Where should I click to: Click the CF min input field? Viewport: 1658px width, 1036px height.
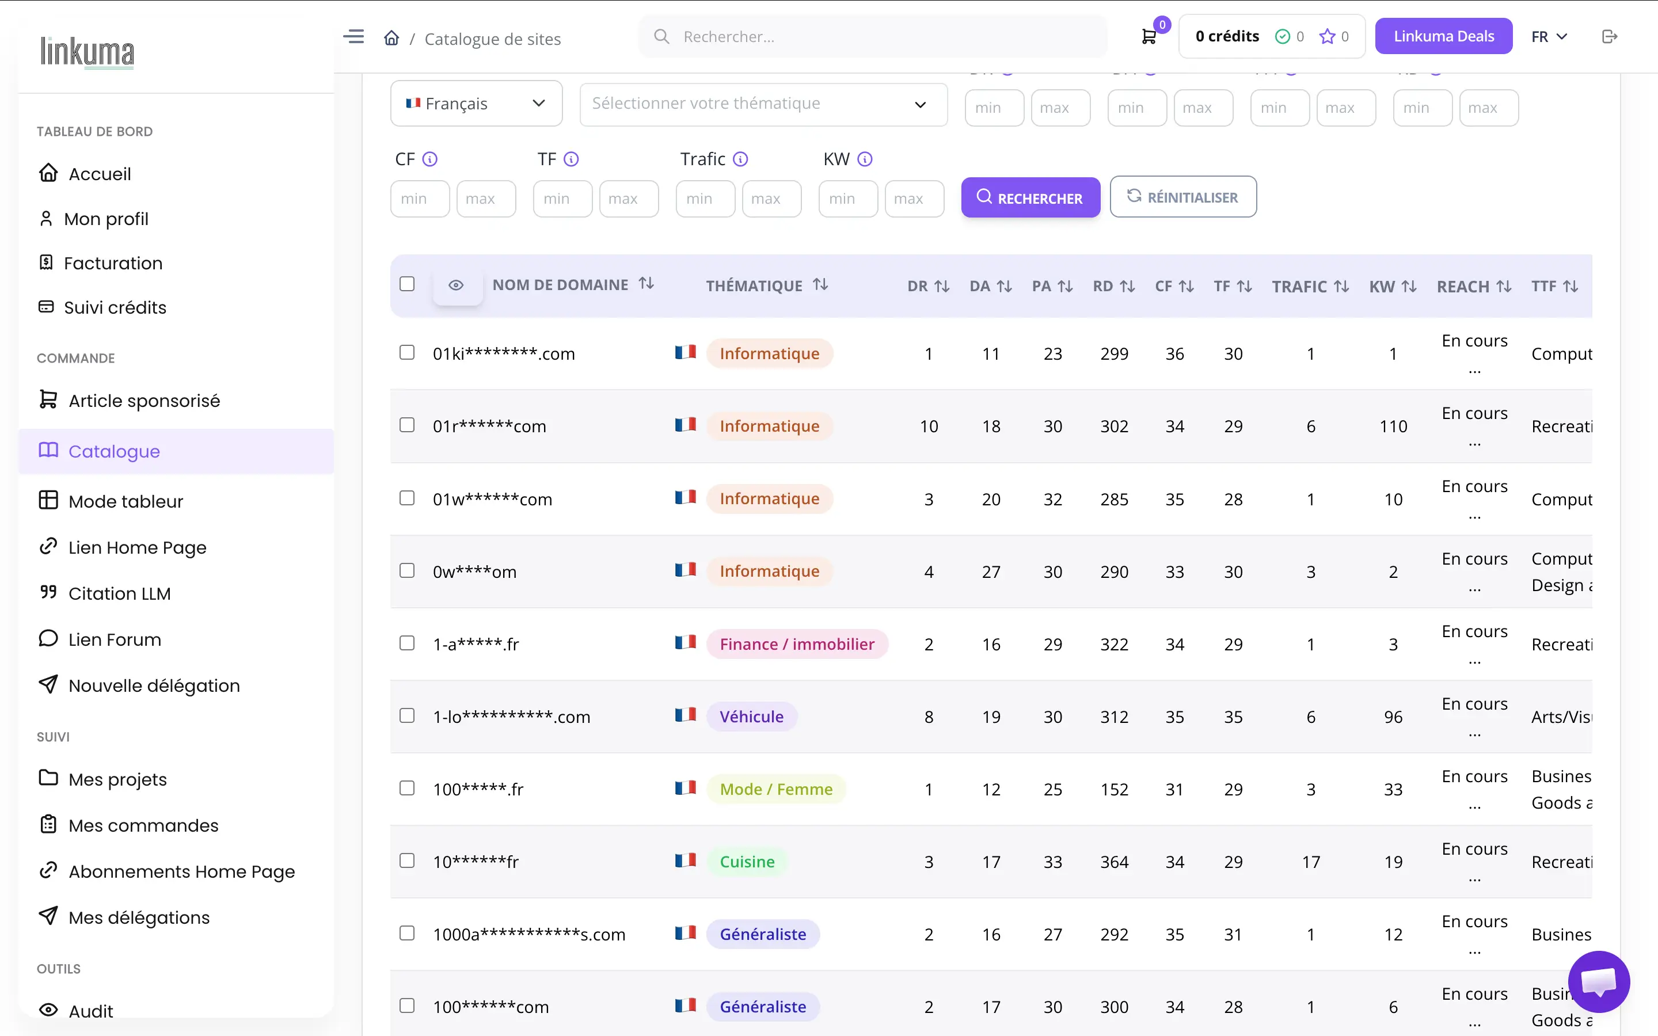(x=420, y=199)
